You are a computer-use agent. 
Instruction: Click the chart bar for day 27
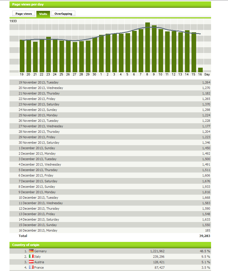(x=75, y=57)
